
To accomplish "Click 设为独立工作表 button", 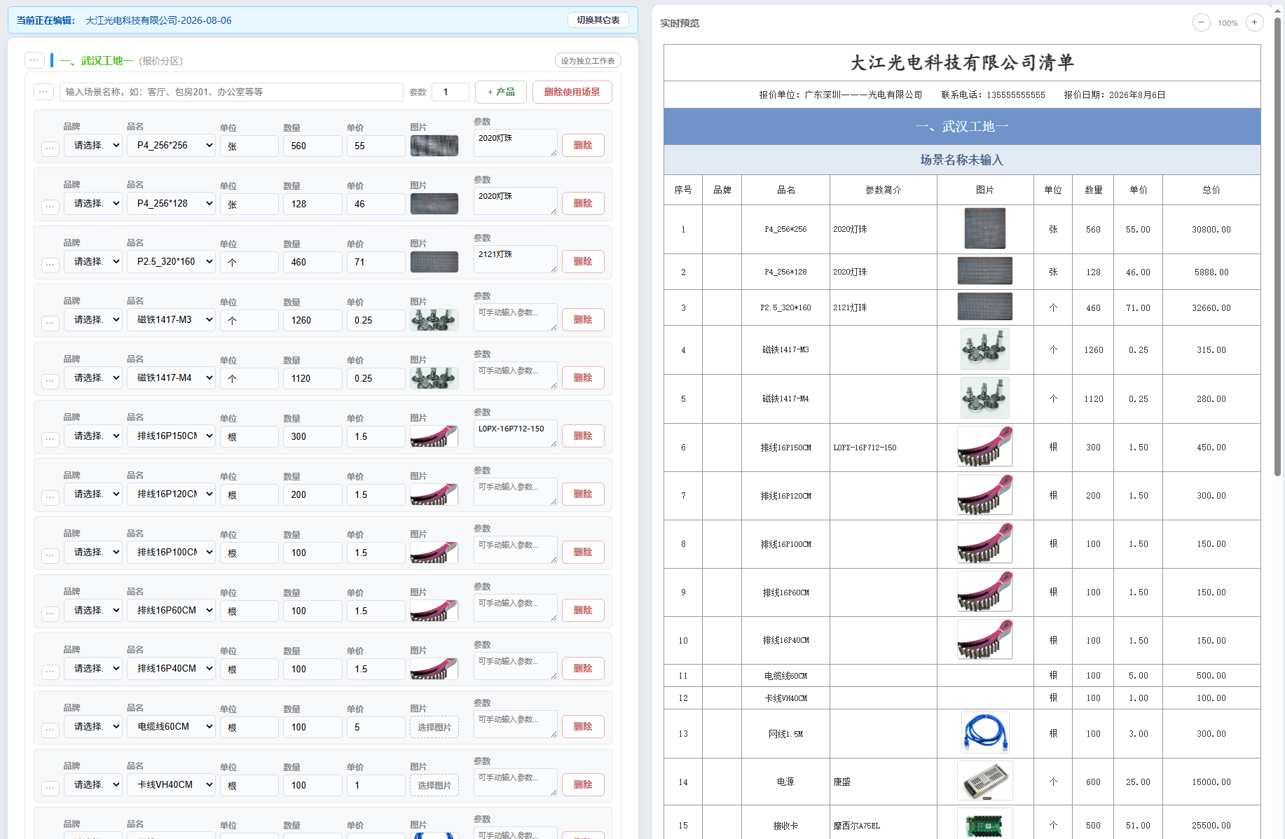I will coord(588,61).
